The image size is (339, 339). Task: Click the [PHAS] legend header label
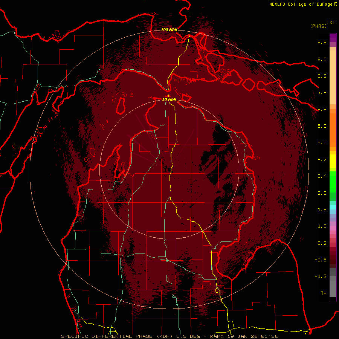click(x=318, y=26)
